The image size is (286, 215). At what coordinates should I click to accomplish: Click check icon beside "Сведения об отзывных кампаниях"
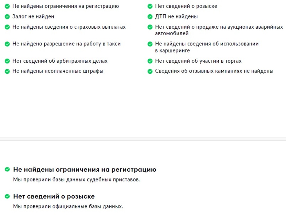pos(150,71)
